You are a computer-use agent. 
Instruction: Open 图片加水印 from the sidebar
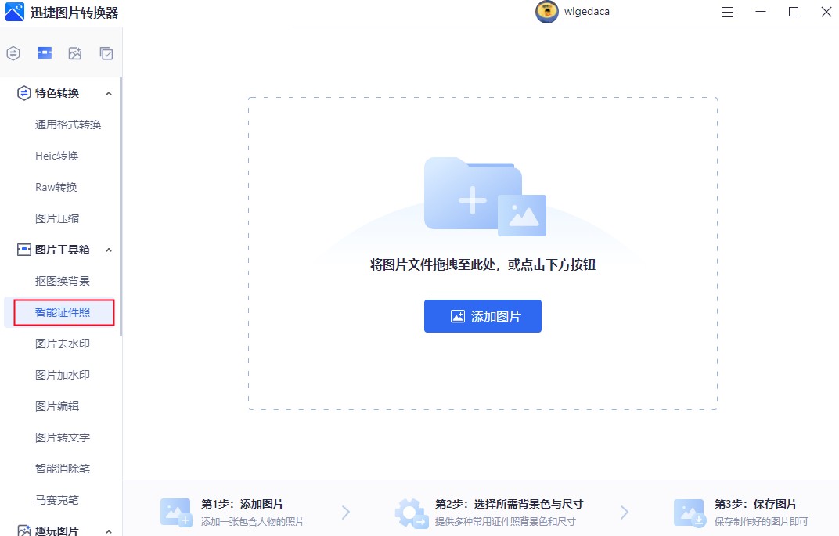[61, 375]
